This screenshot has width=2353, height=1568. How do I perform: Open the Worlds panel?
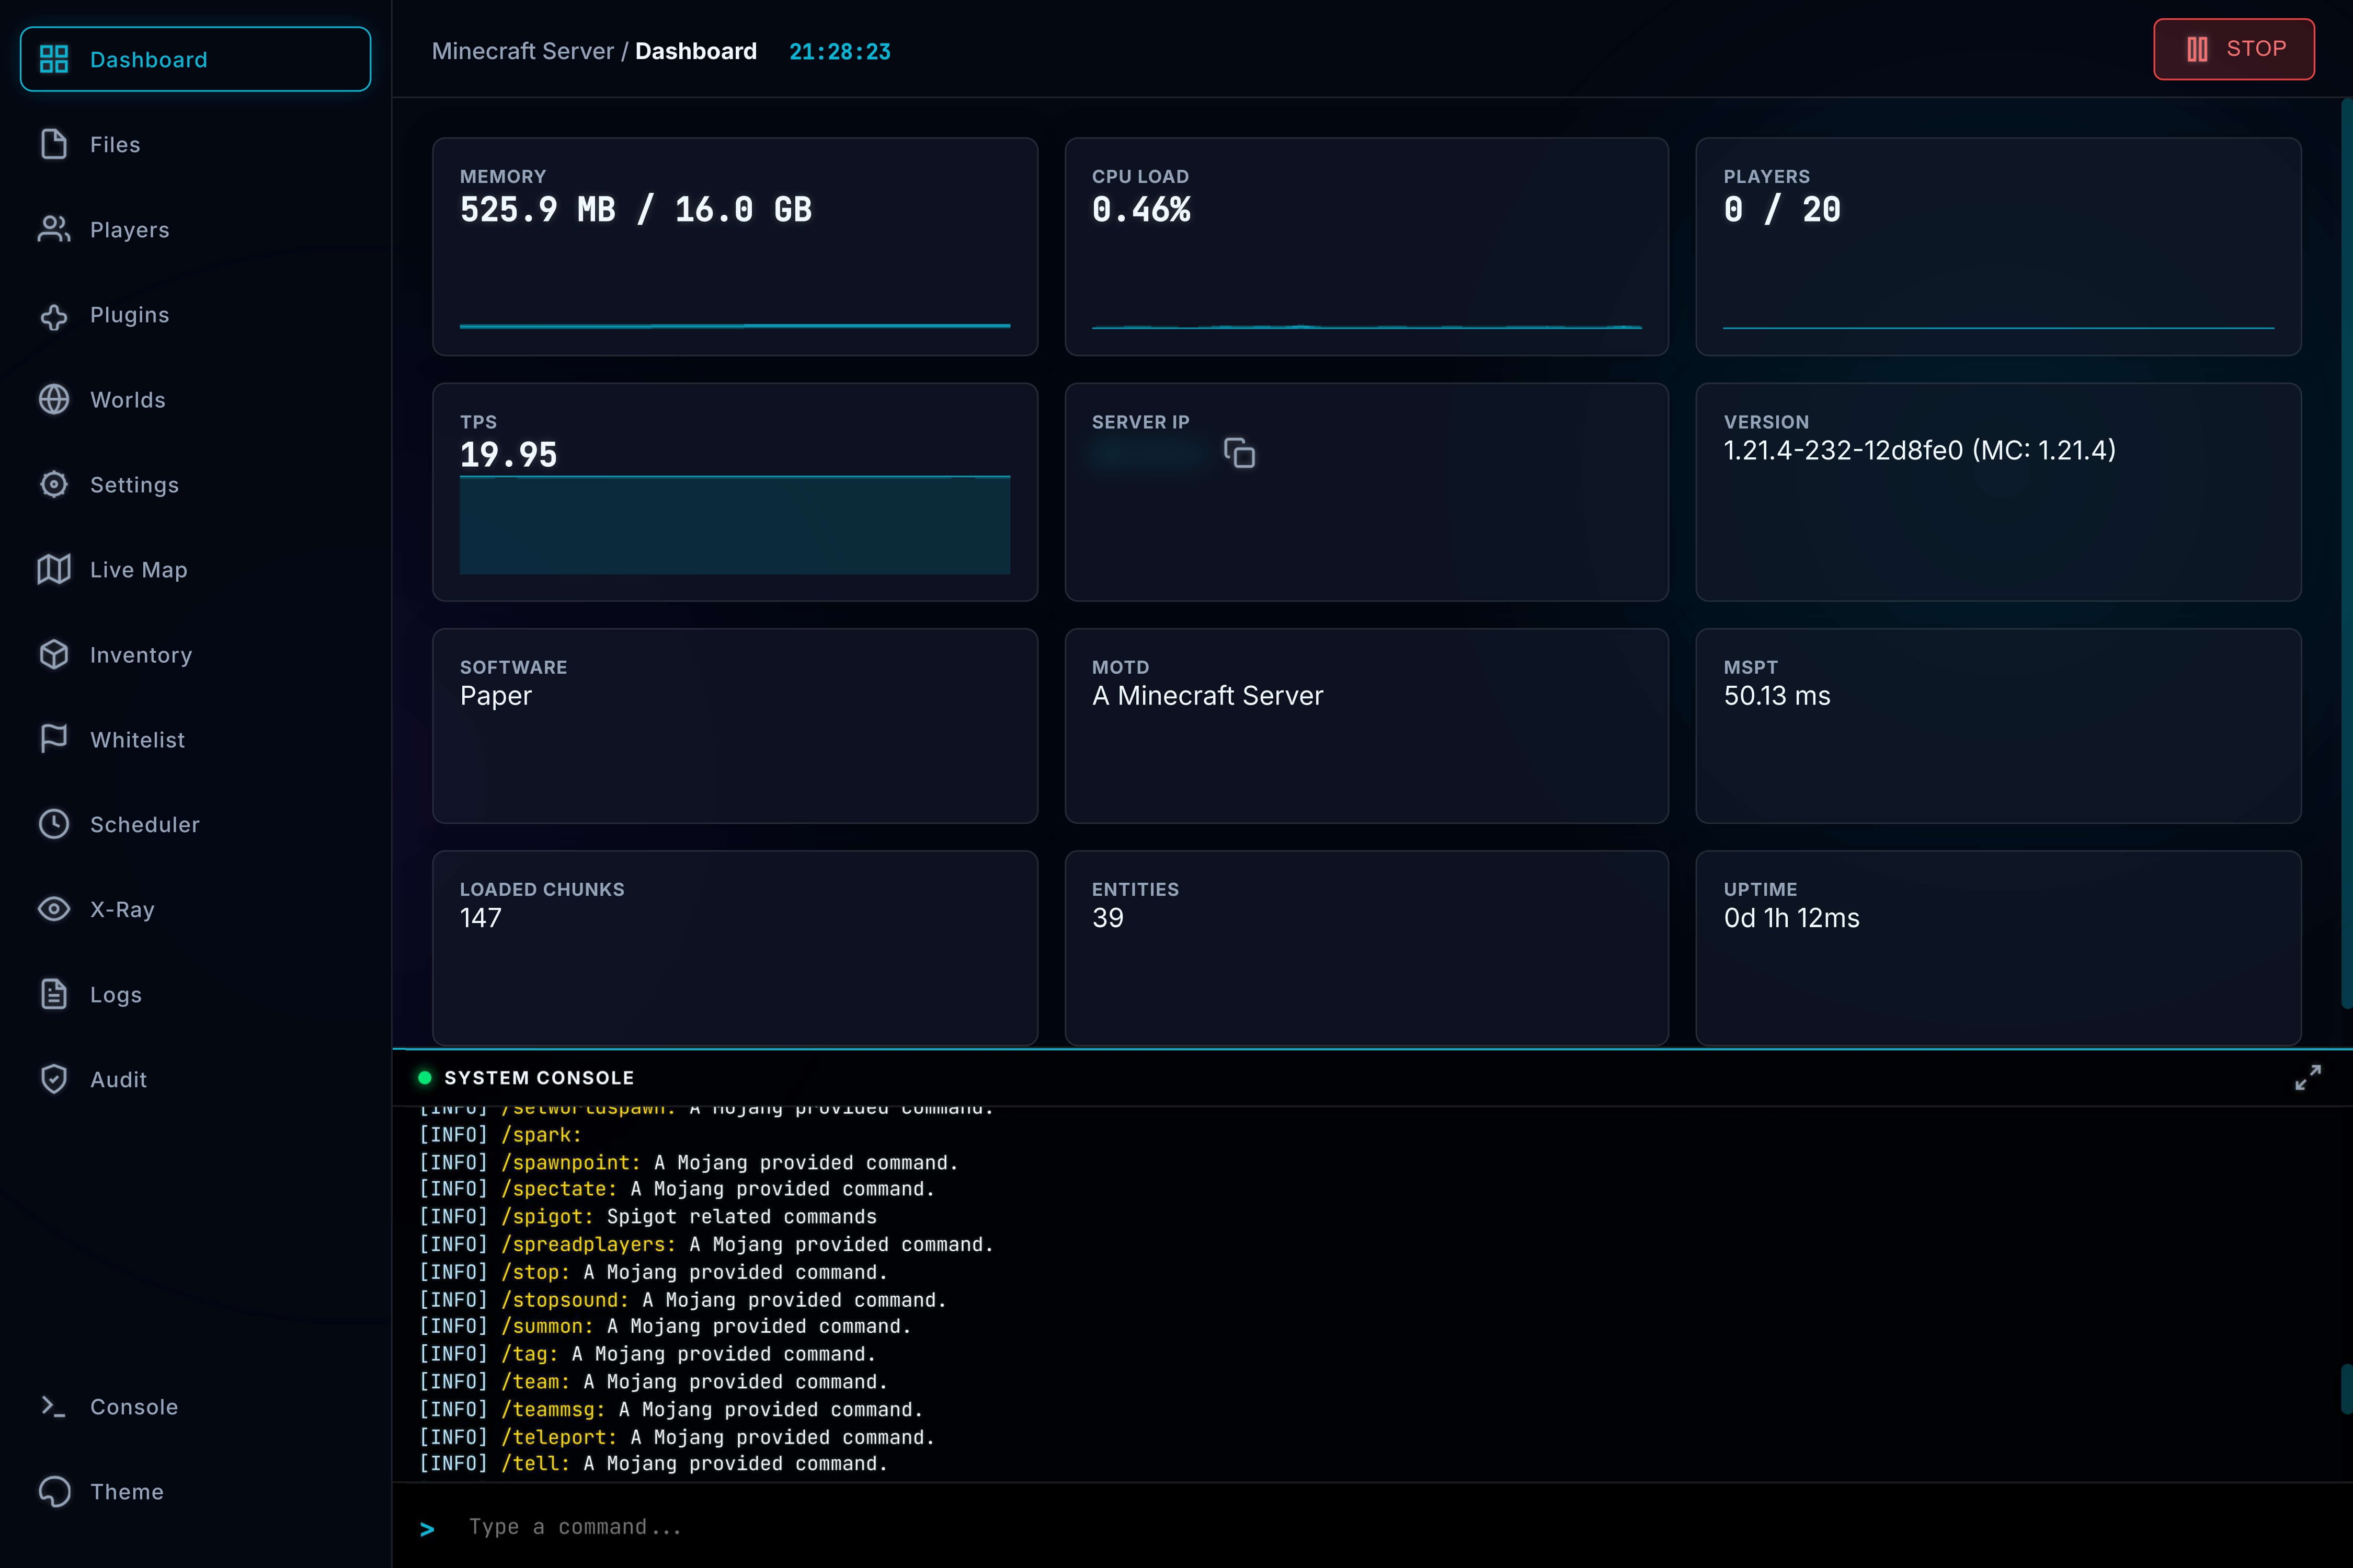(127, 399)
